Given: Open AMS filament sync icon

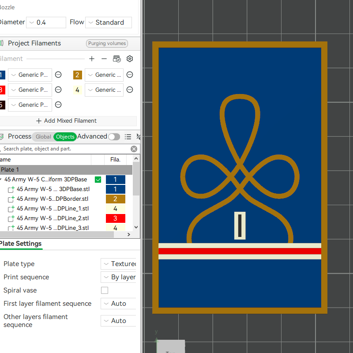Looking at the screenshot, I should point(116,59).
